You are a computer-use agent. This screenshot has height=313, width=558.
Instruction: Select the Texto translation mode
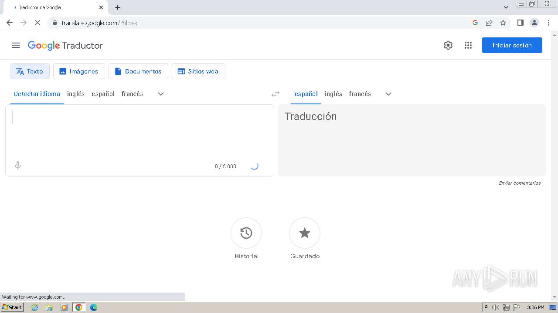30,71
